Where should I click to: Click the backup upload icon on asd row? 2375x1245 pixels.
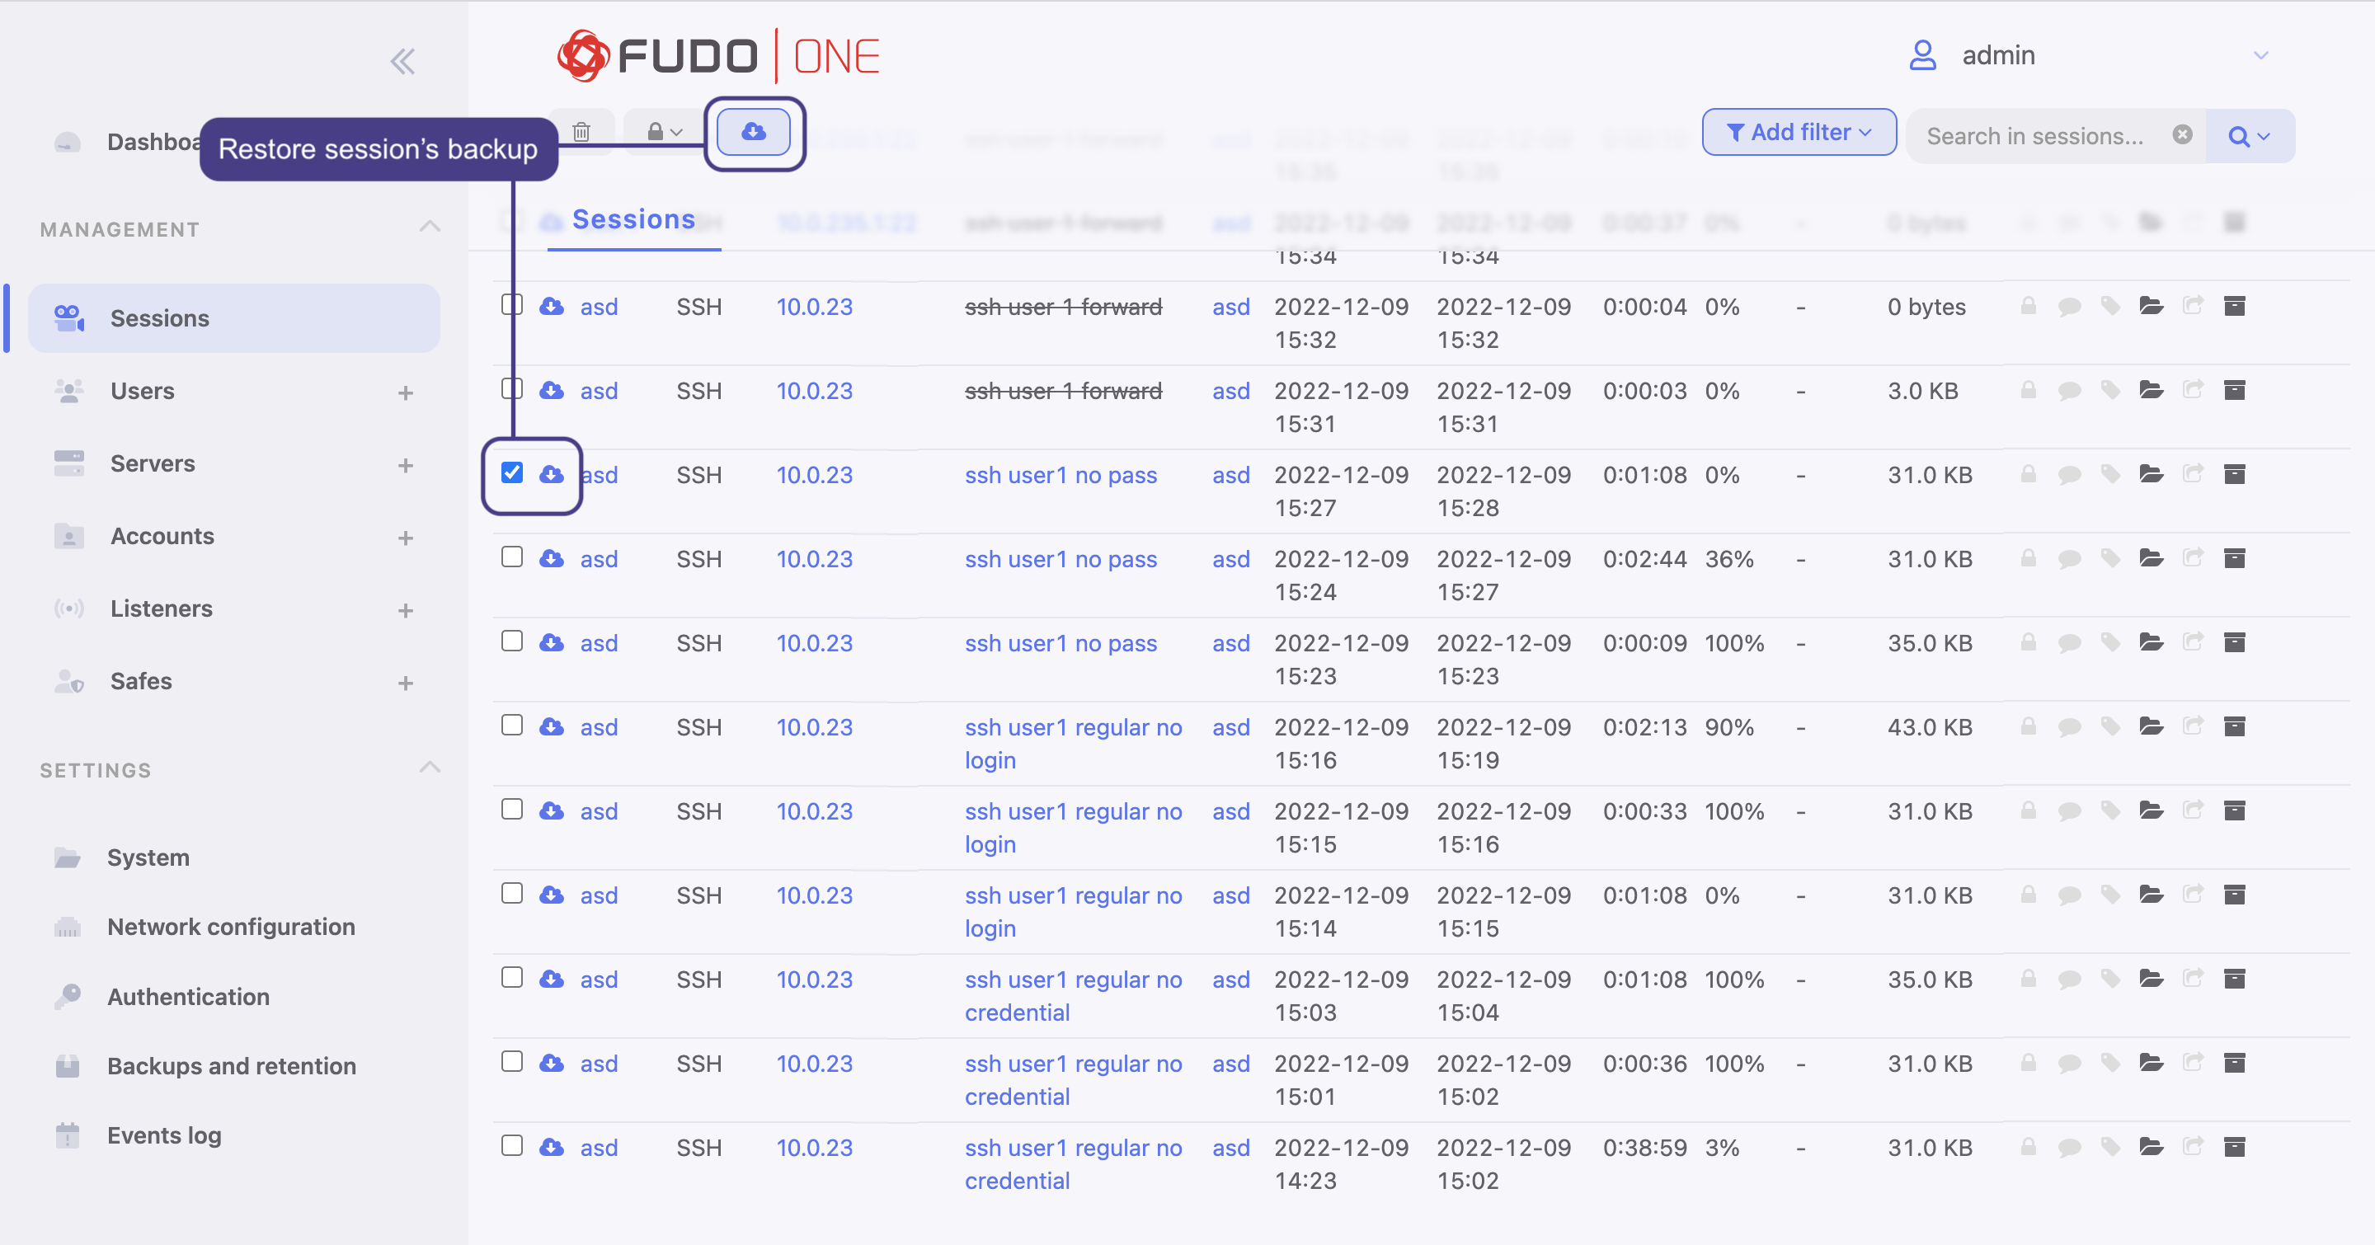pos(553,474)
